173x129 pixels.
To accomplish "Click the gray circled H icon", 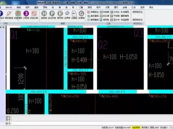I will click(44, 14).
